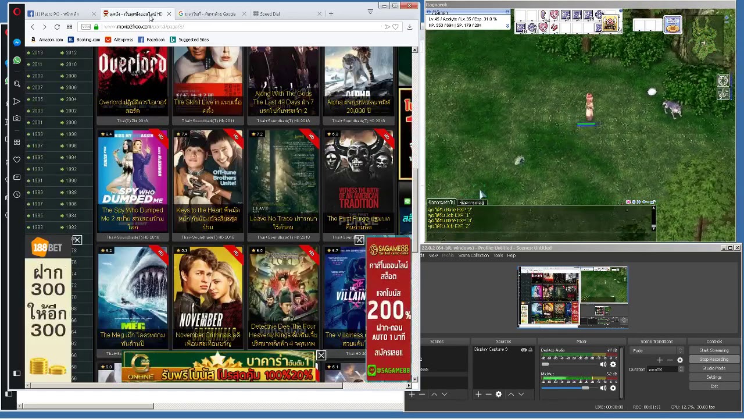This screenshot has height=419, width=744.
Task: Open source properties gear in OBS
Action: point(498,395)
